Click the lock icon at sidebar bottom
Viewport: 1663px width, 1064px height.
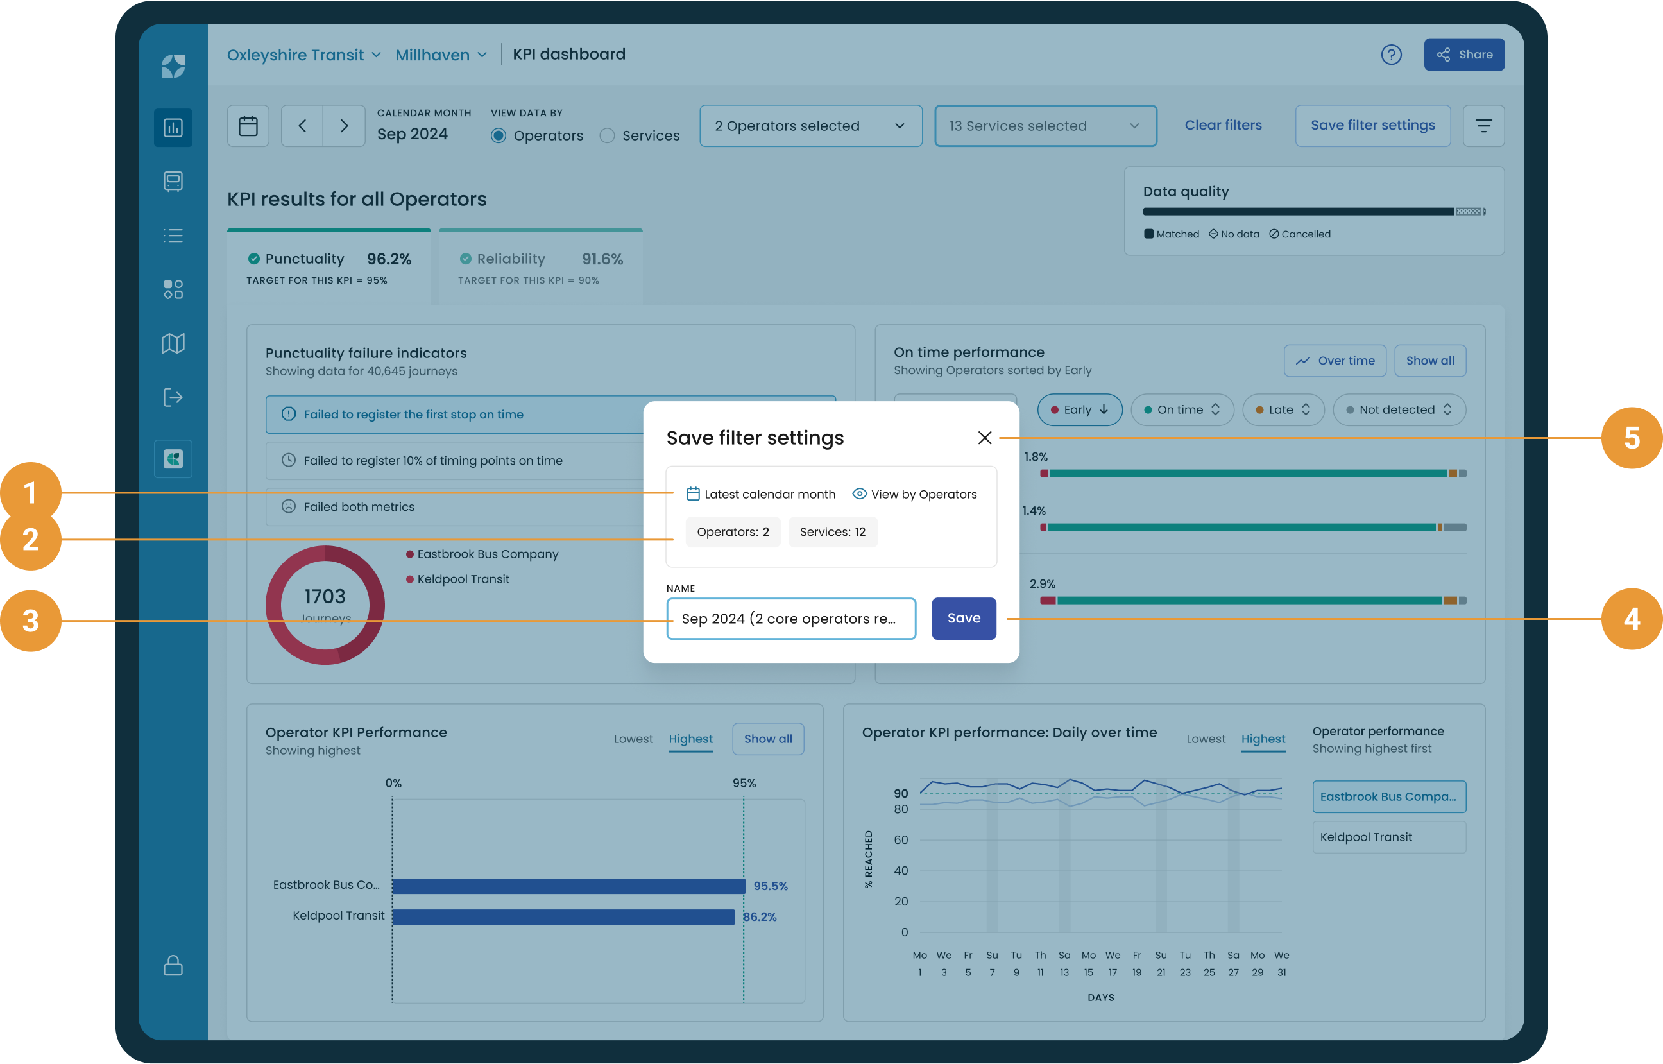click(x=173, y=965)
